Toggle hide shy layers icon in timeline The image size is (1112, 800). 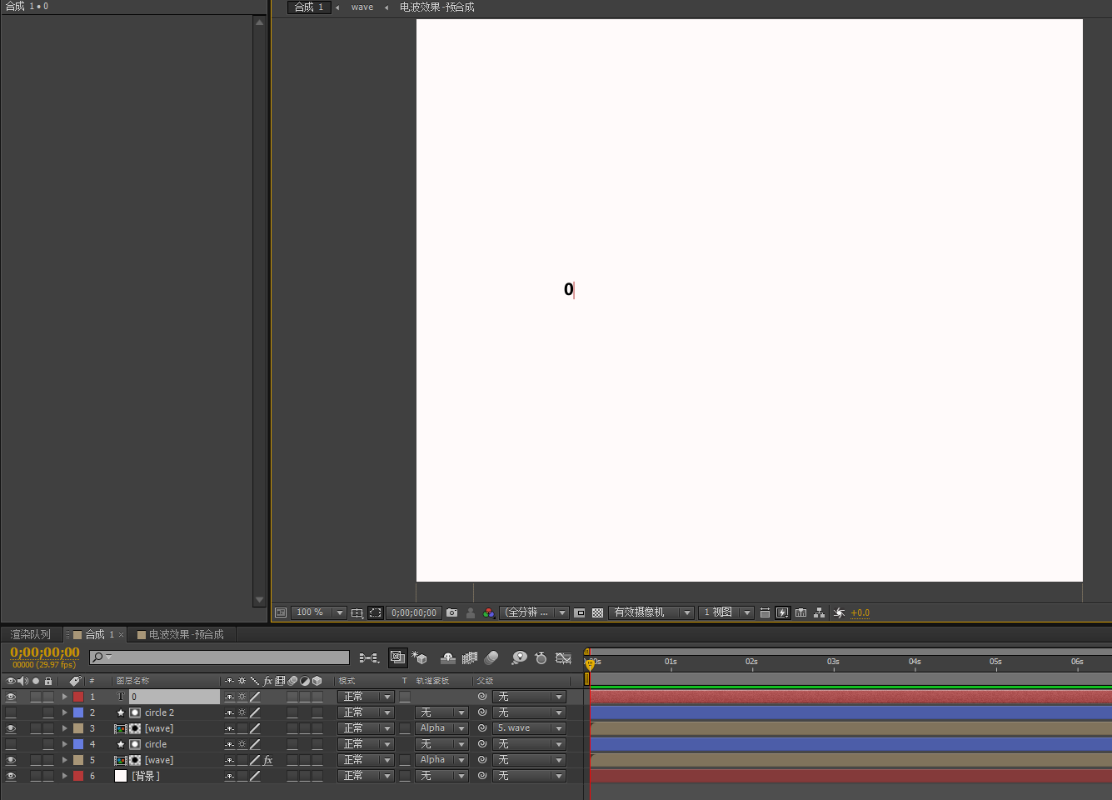(448, 657)
